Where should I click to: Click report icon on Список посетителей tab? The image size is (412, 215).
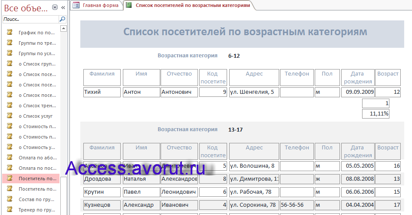pyautogui.click(x=129, y=5)
